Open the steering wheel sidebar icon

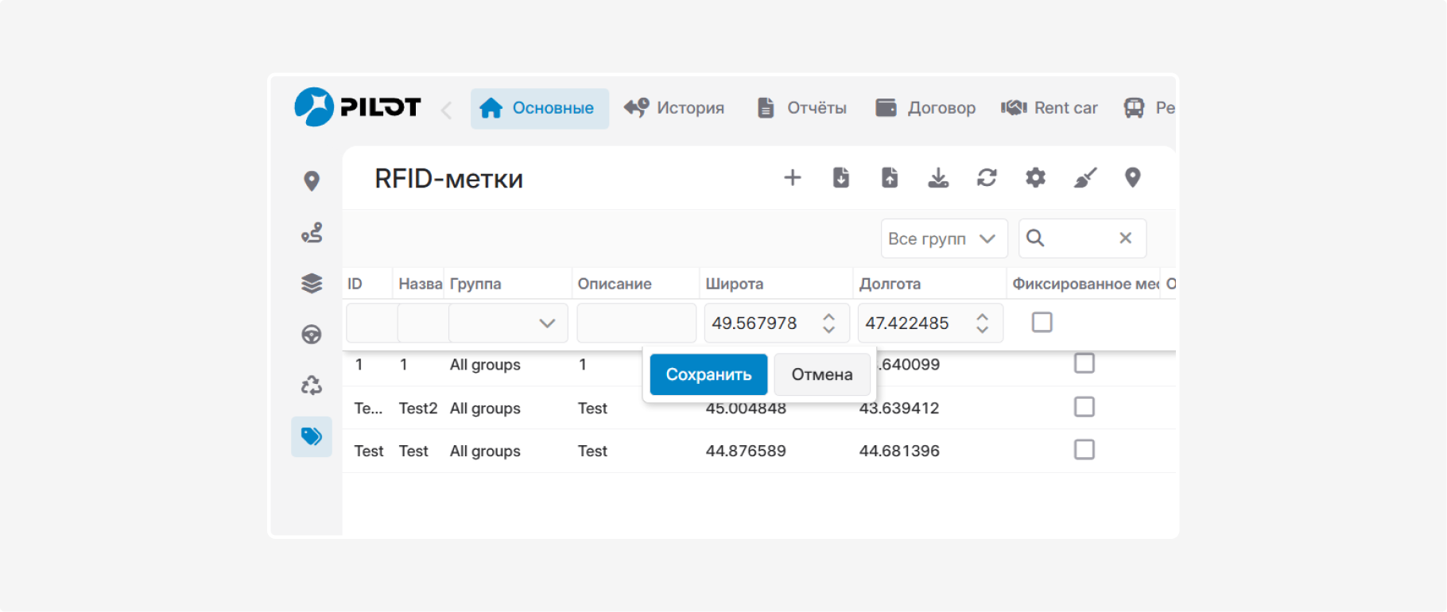[x=312, y=334]
